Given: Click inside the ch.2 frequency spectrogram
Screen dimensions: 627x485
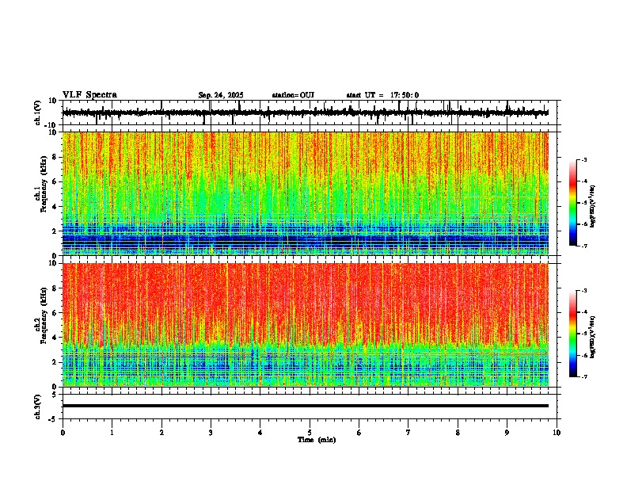Looking at the screenshot, I should tap(306, 325).
